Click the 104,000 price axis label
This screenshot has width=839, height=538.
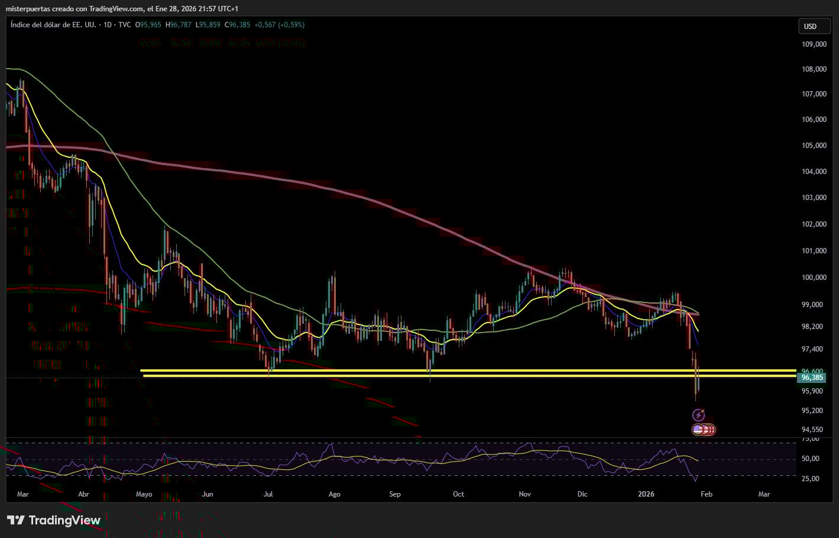coord(814,172)
